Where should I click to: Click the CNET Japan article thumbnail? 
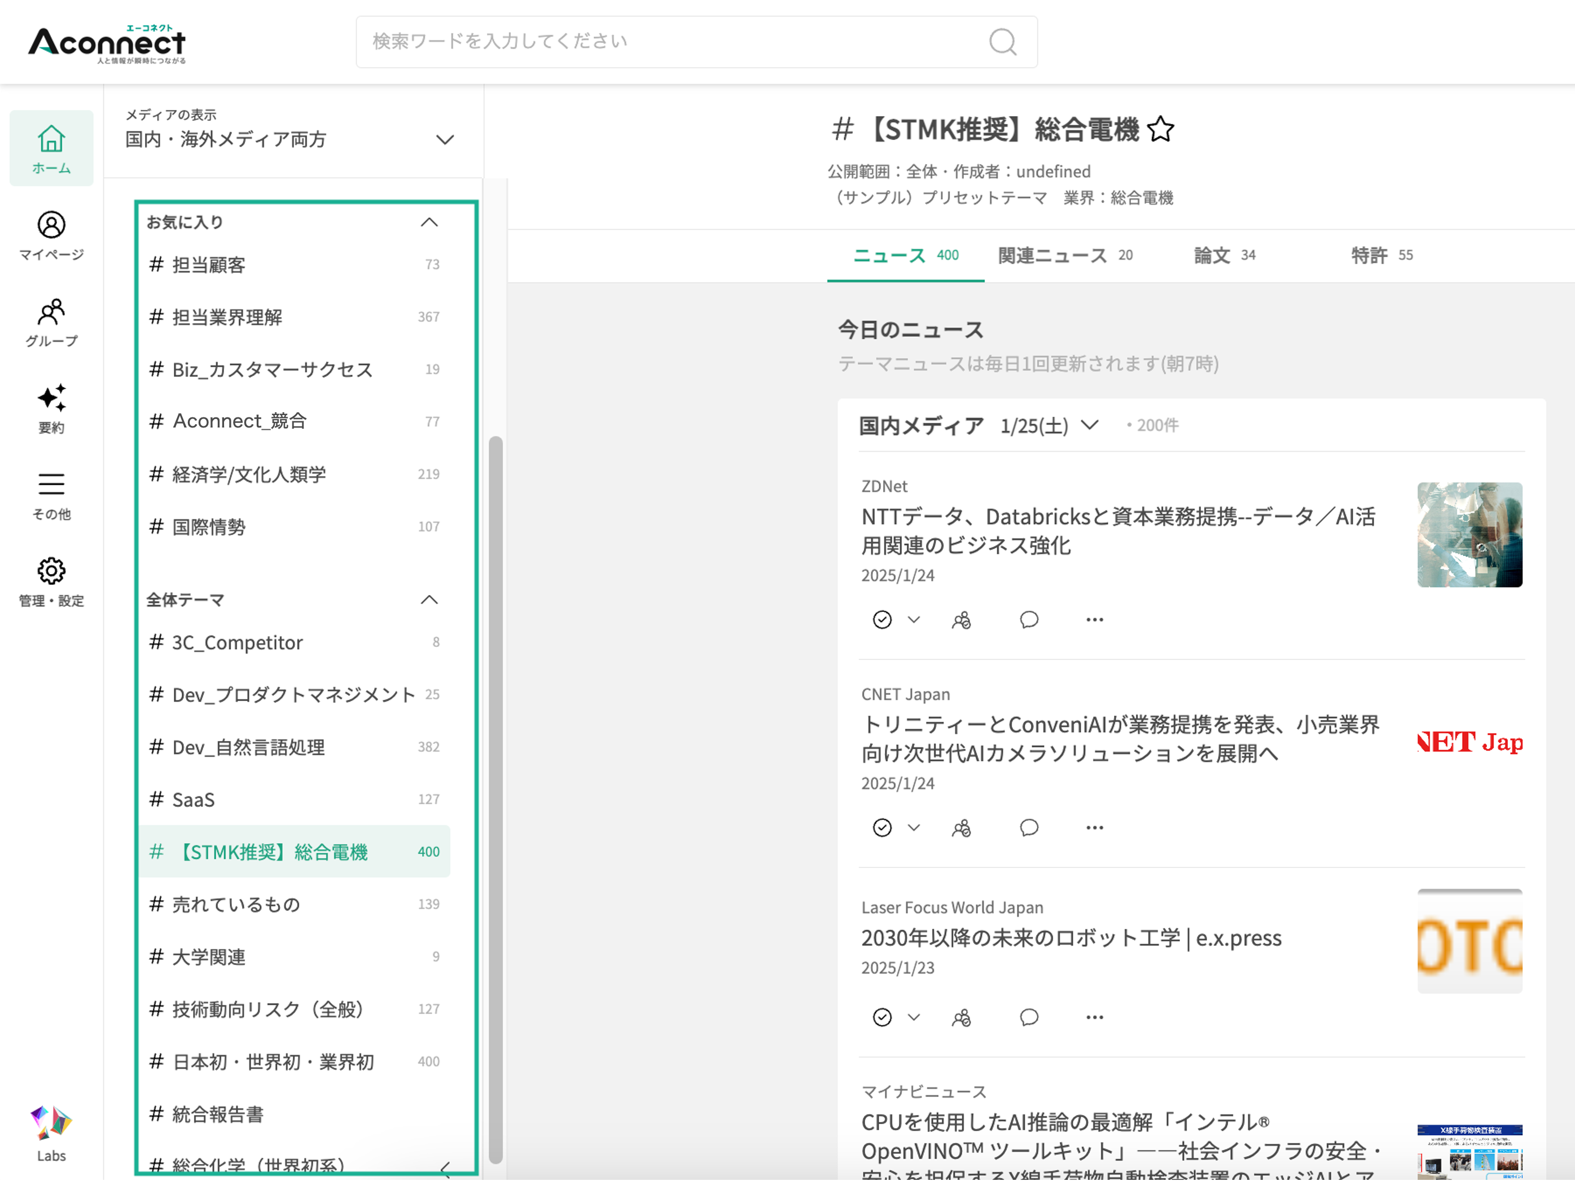click(x=1469, y=742)
